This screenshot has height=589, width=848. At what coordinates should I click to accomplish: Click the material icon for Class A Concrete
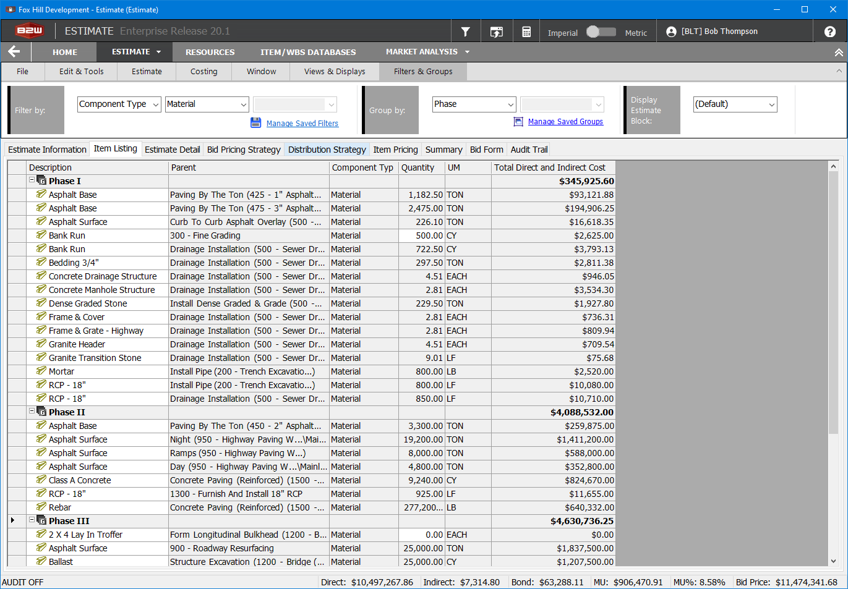point(41,480)
